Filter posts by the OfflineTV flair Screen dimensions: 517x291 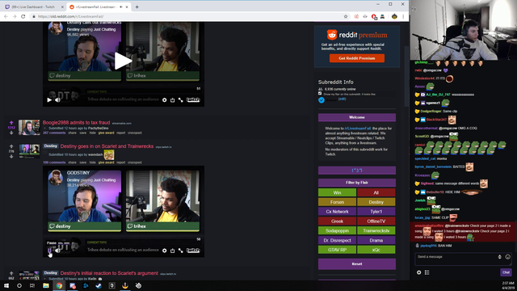376,221
